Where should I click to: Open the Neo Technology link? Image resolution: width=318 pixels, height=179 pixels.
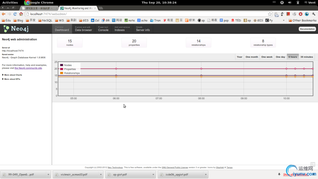point(115,168)
